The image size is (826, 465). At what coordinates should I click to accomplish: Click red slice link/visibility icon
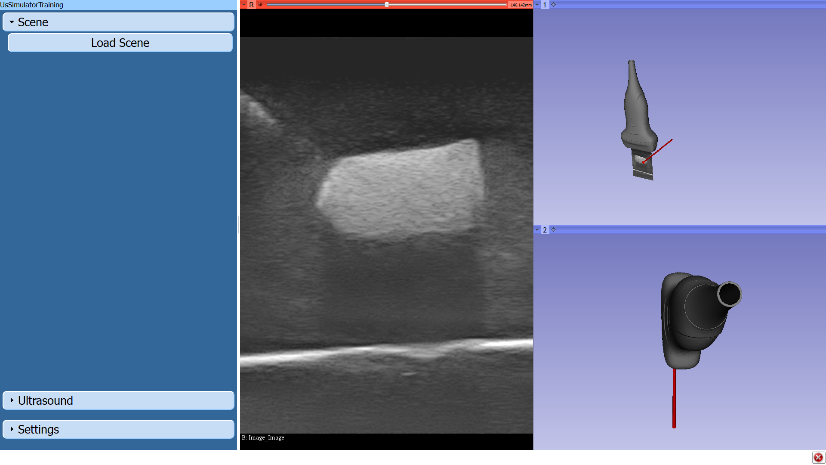(x=260, y=5)
